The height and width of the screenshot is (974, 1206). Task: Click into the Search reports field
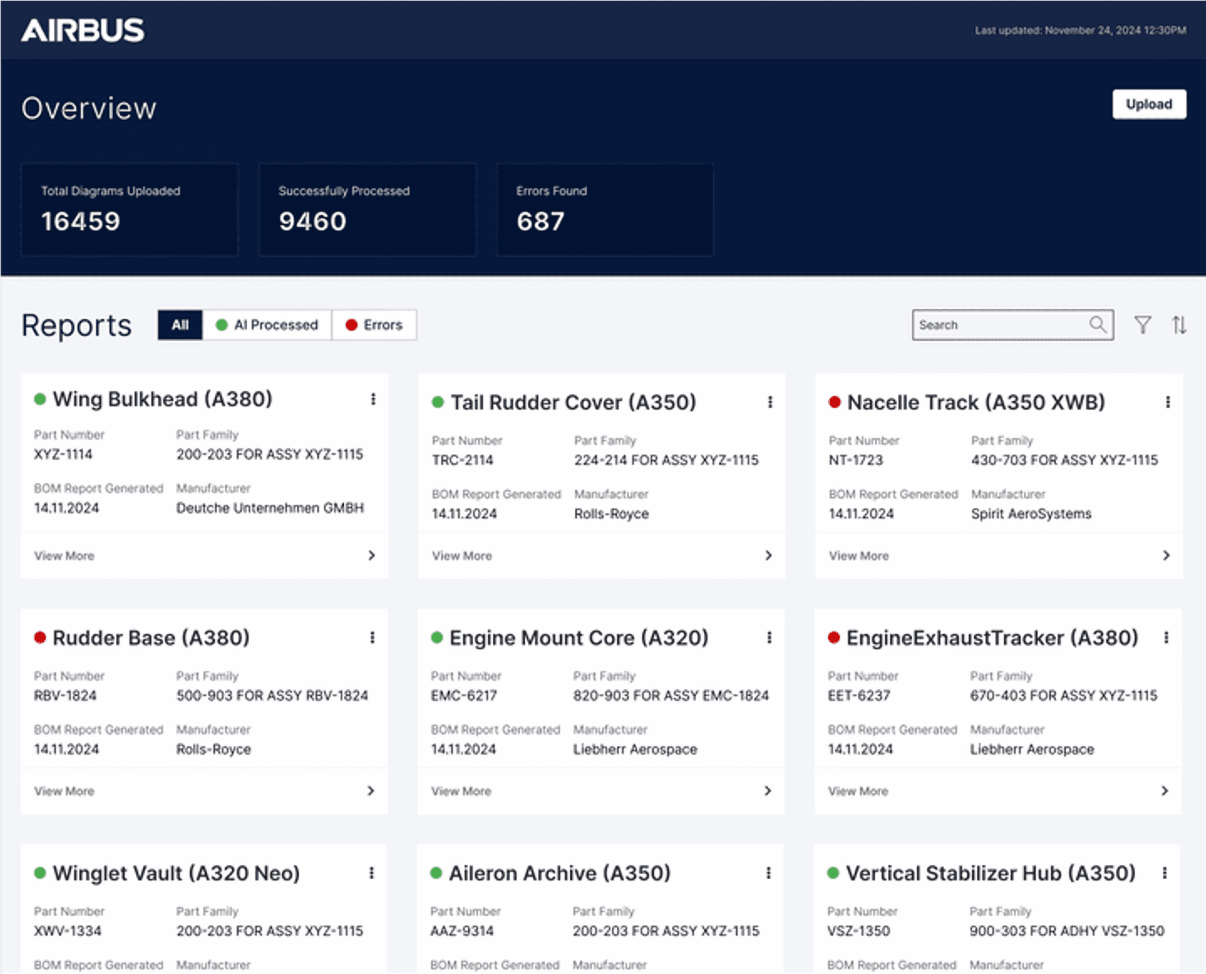[x=998, y=325]
